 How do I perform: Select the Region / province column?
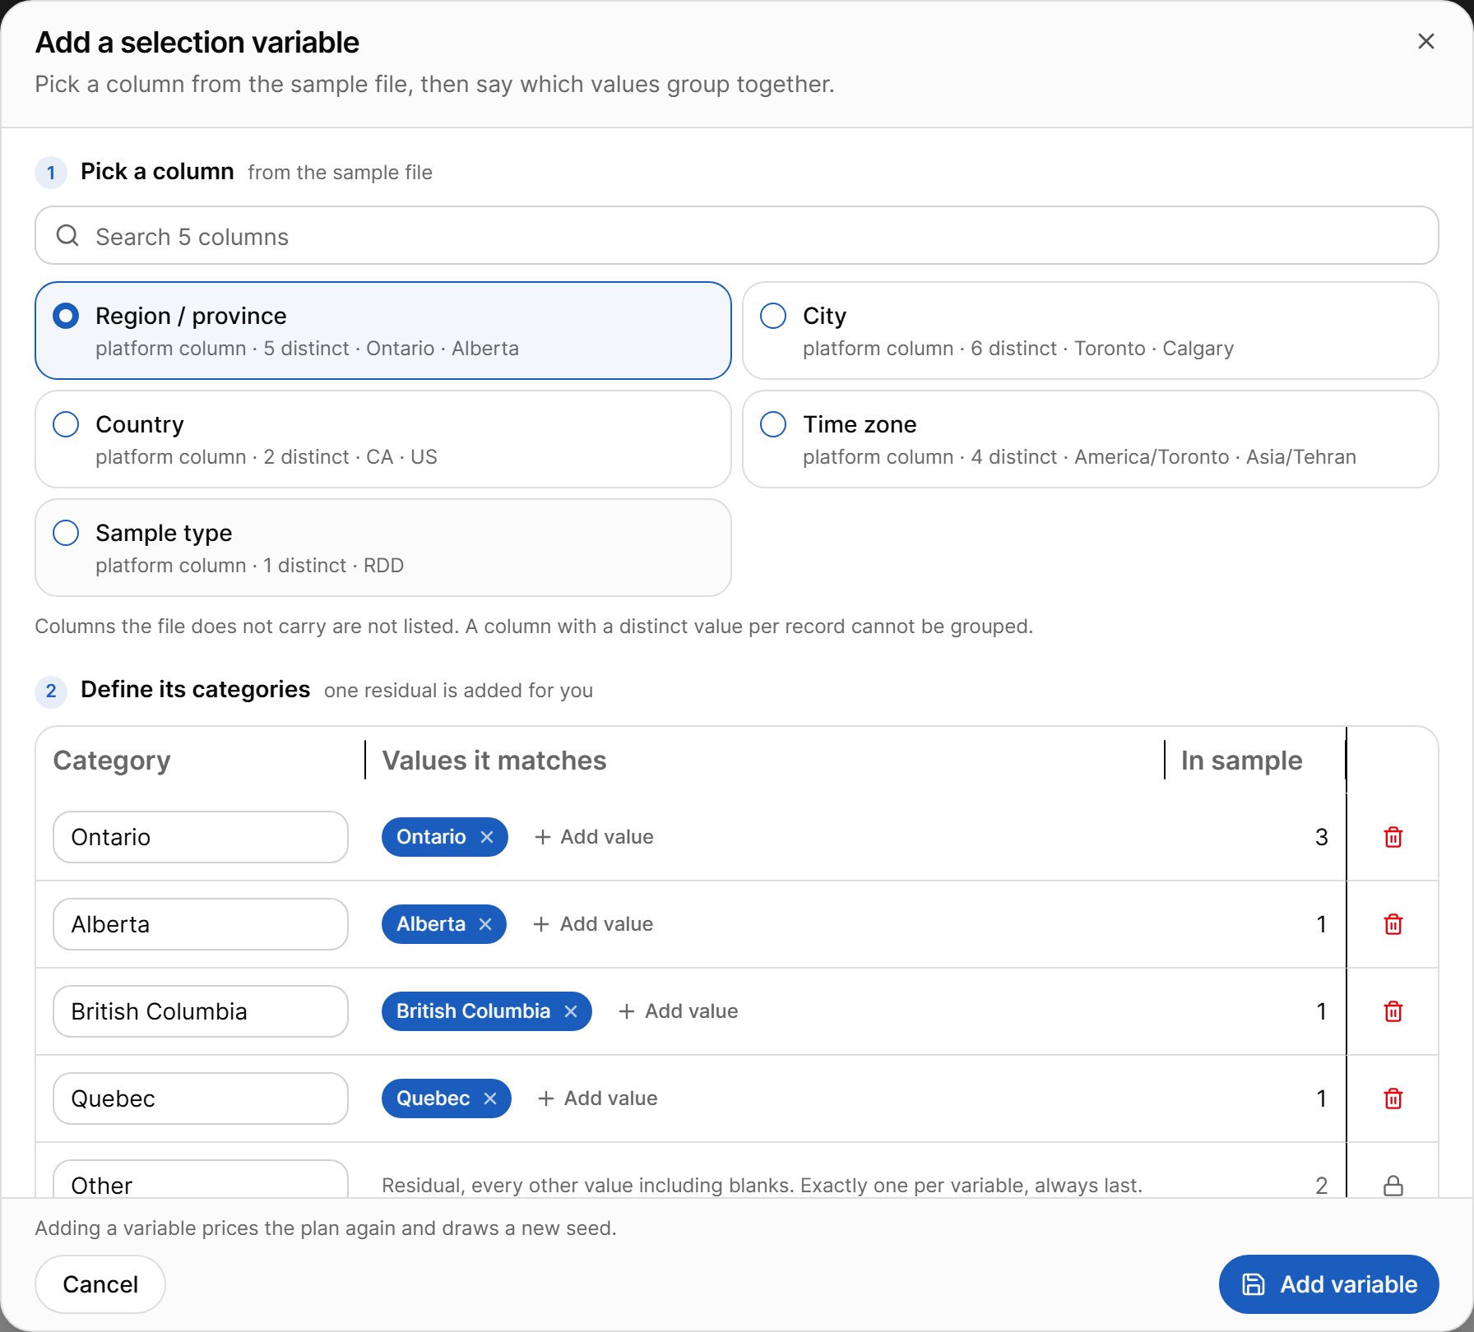coord(383,331)
